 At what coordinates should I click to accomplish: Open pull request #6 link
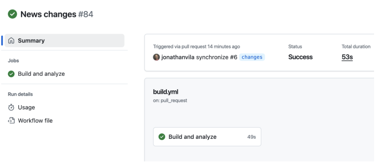pos(234,57)
